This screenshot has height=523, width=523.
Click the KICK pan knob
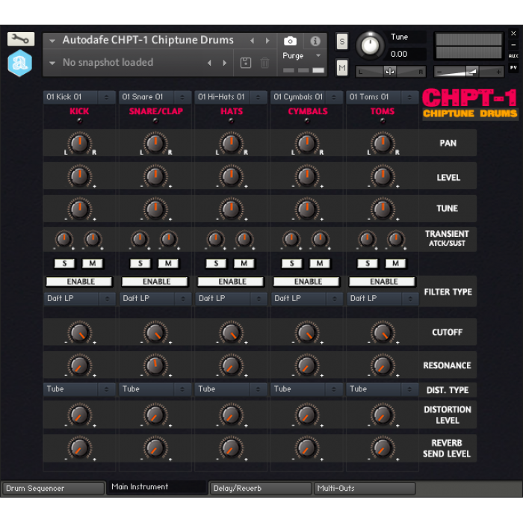coord(79,143)
